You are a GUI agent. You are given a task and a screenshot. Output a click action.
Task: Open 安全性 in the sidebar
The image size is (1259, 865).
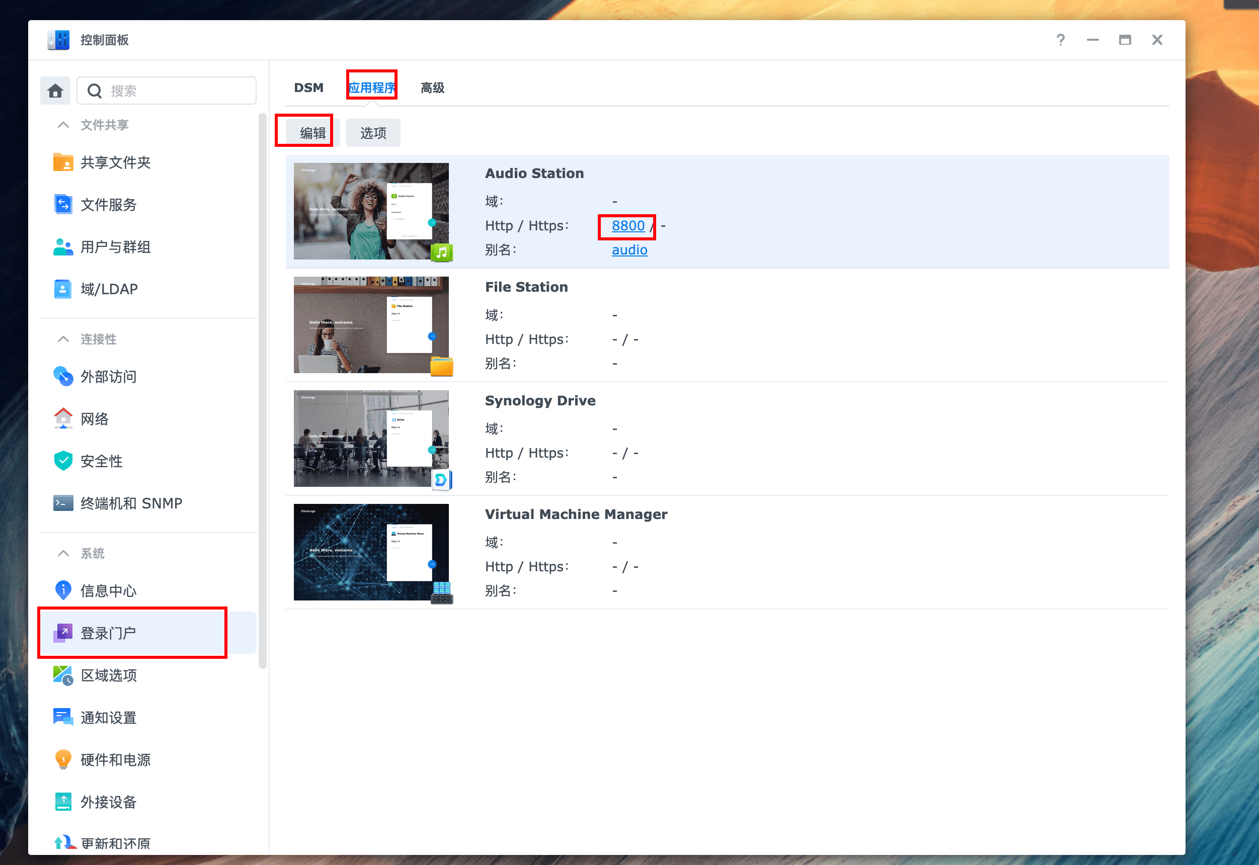(x=148, y=461)
